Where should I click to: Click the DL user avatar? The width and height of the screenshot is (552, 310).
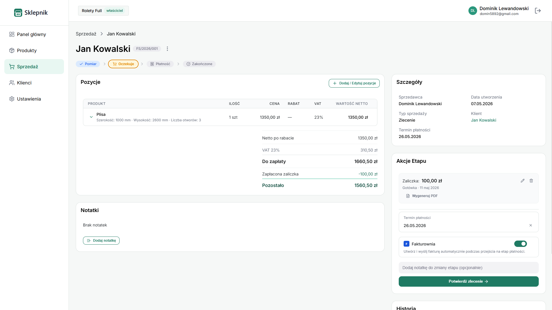tap(473, 11)
